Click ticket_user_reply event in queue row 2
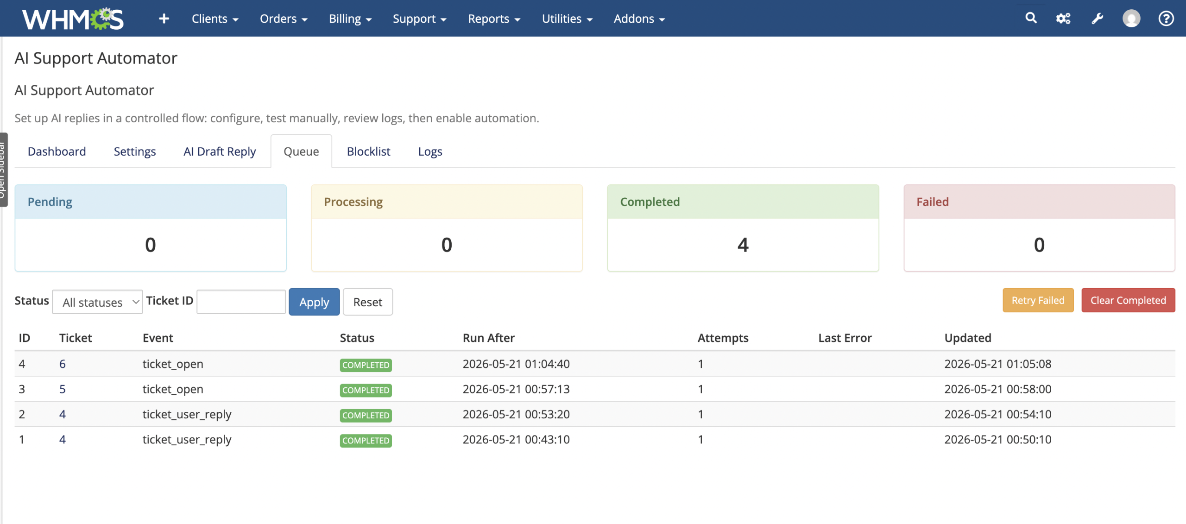The image size is (1186, 524). (x=187, y=414)
